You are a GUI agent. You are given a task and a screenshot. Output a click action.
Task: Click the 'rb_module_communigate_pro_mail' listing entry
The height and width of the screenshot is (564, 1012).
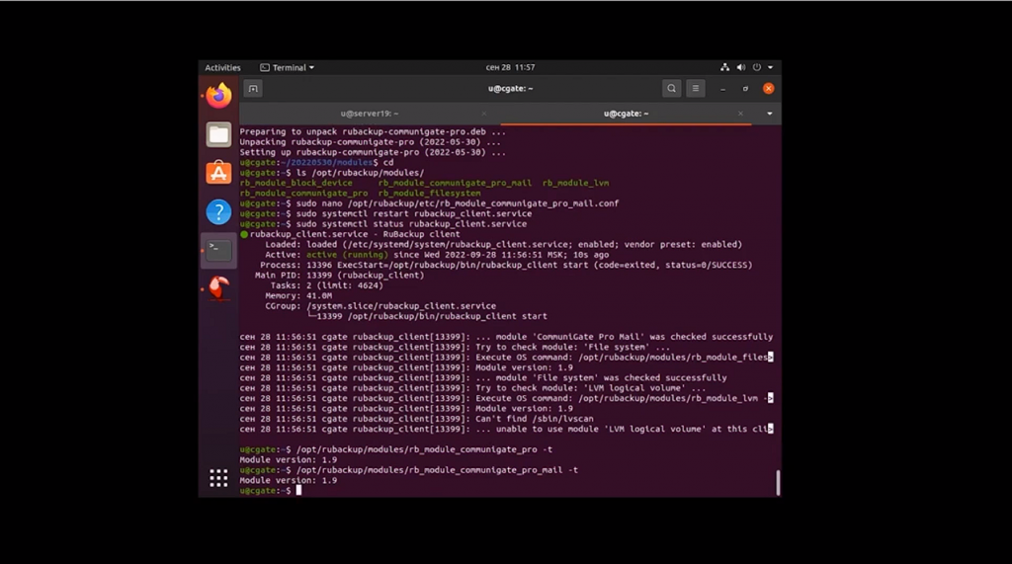pyautogui.click(x=455, y=183)
